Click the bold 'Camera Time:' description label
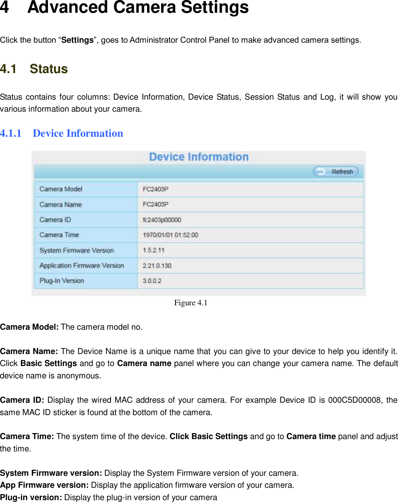398x502 pixels. click(x=27, y=436)
